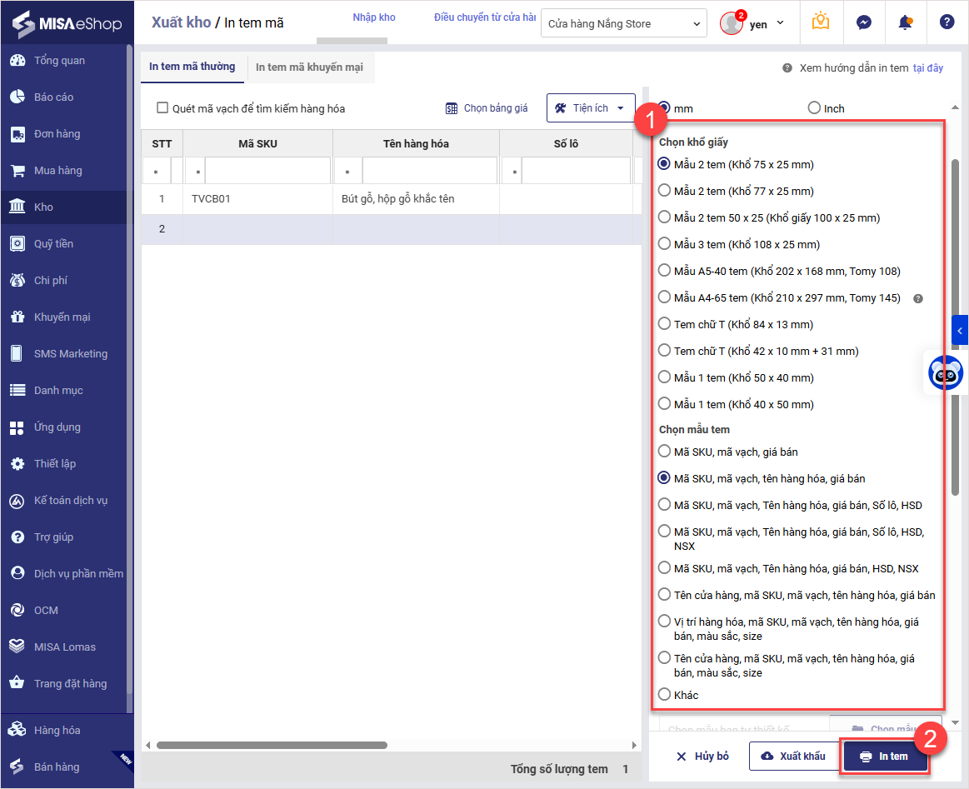The height and width of the screenshot is (789, 969).
Task: Click info icon beside Mẫu A4-65 tem
Action: 918,298
